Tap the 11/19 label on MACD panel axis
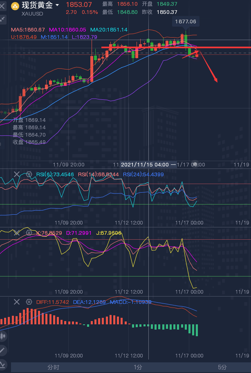Viewport: 251px width, 373px height. pyautogui.click(x=242, y=355)
